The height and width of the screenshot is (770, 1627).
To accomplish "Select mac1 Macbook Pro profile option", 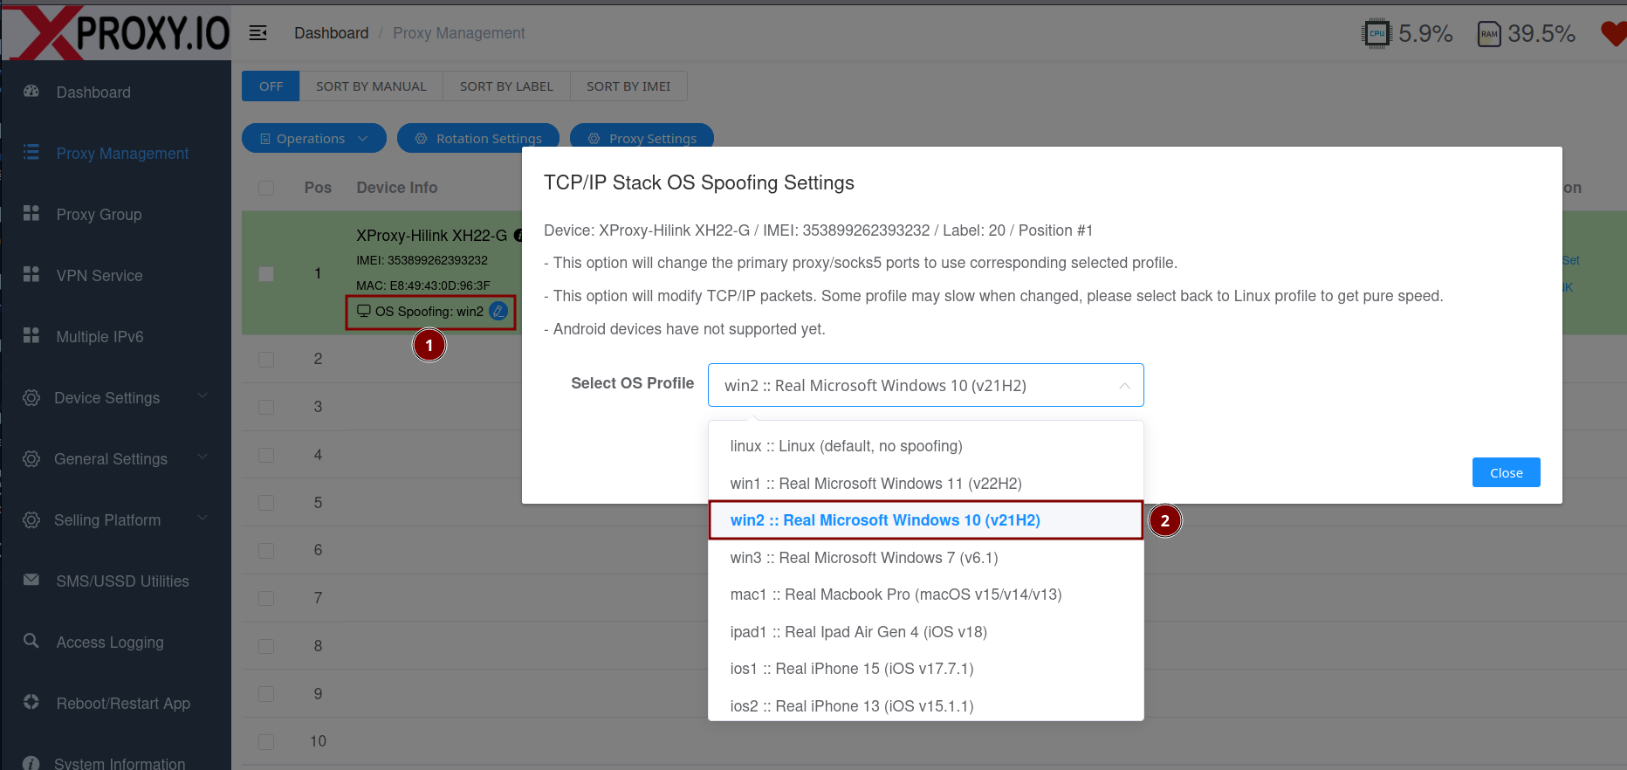I will [925, 595].
